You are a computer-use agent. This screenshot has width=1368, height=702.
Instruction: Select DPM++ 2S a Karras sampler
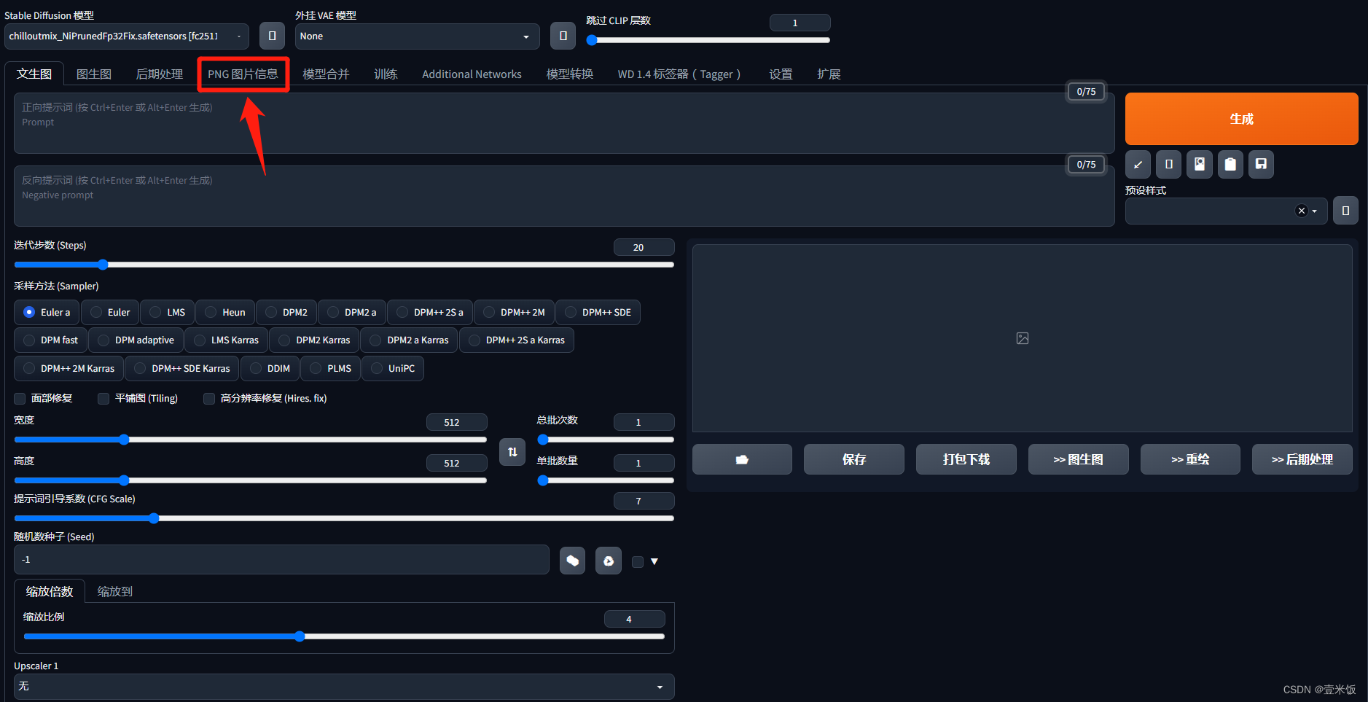coord(517,340)
